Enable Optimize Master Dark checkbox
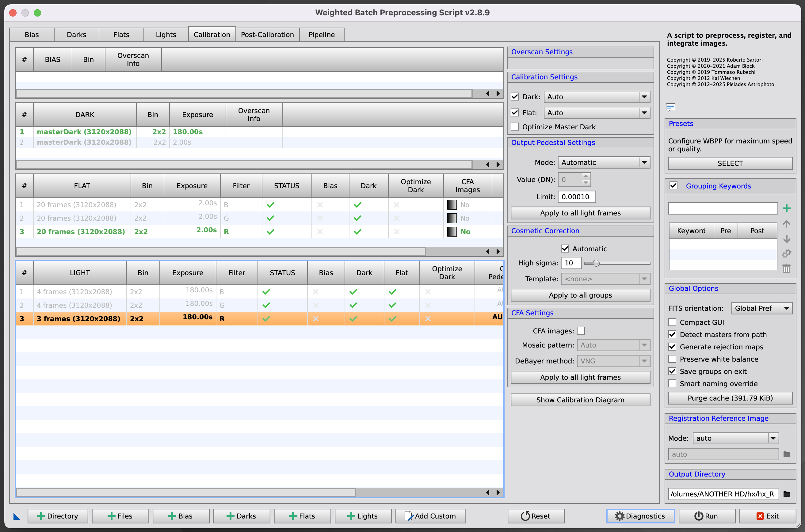This screenshot has width=805, height=532. click(x=515, y=127)
